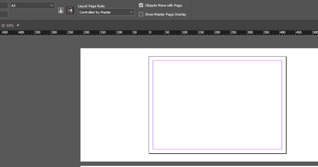Click the Liquid Page Rule label
The height and width of the screenshot is (167, 318).
[92, 6]
